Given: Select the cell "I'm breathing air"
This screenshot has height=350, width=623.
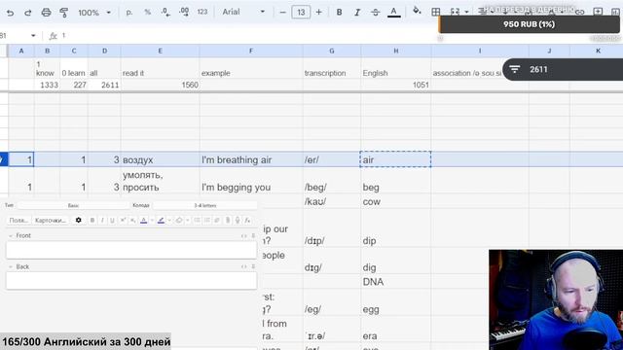Looking at the screenshot, I should (x=251, y=159).
